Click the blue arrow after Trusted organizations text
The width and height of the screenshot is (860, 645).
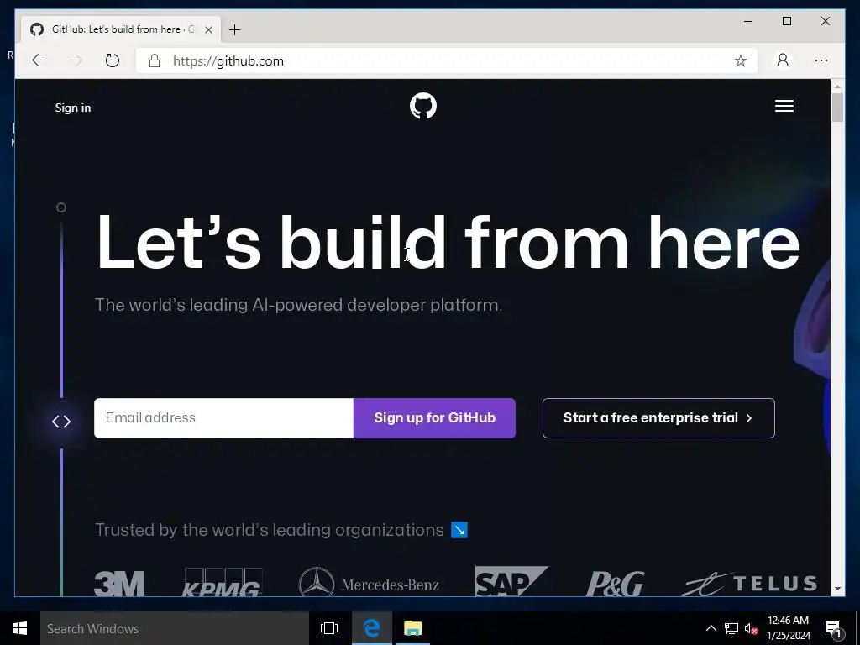(x=459, y=530)
